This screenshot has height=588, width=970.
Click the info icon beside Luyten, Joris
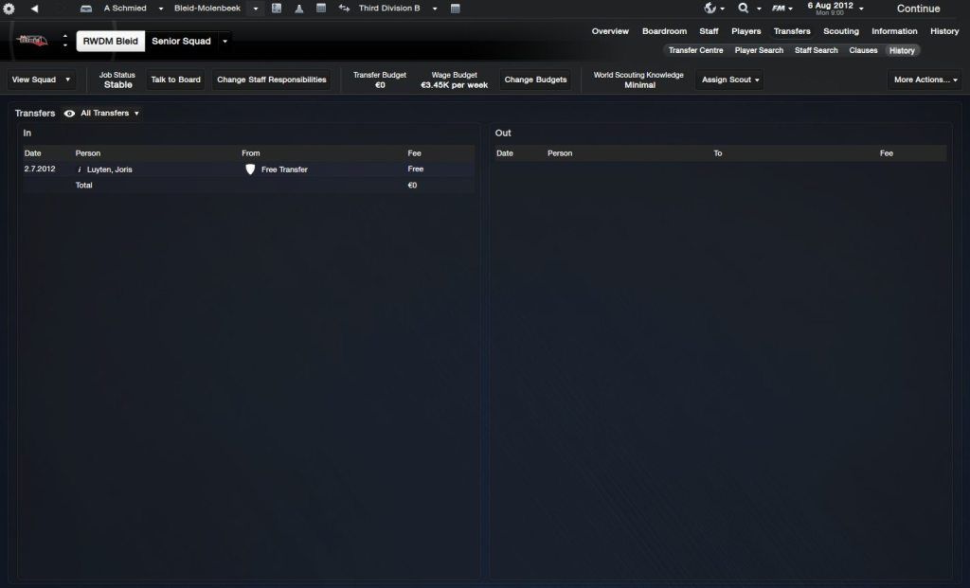(80, 169)
